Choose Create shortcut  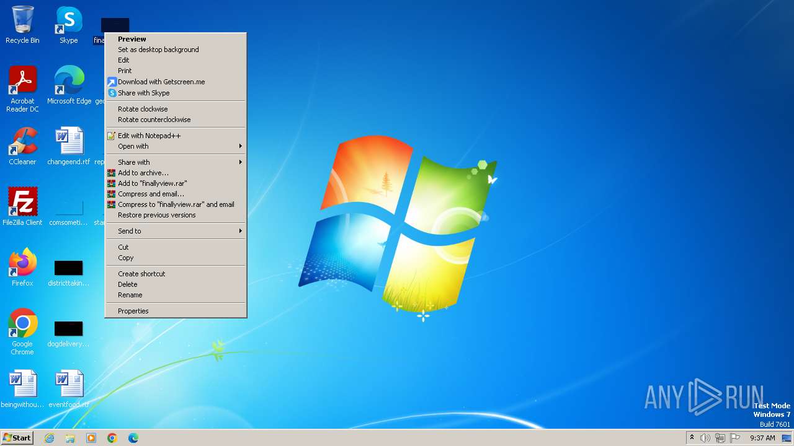point(176,274)
